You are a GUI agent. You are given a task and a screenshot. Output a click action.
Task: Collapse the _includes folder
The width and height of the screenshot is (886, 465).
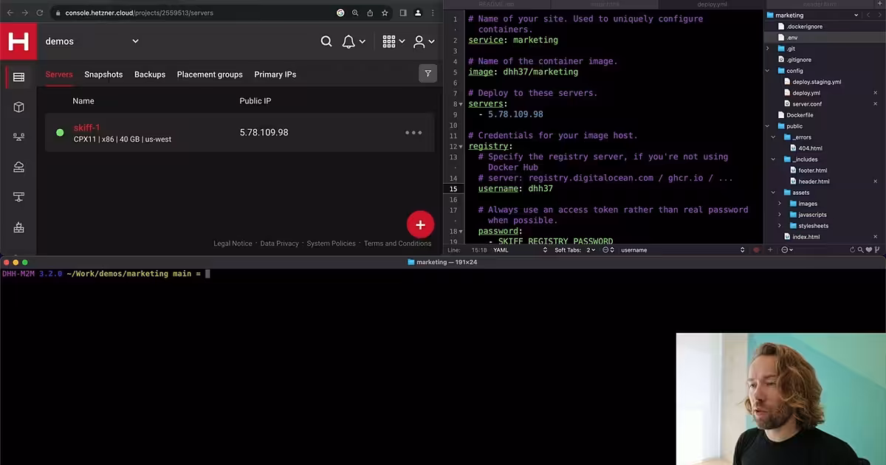(x=774, y=159)
